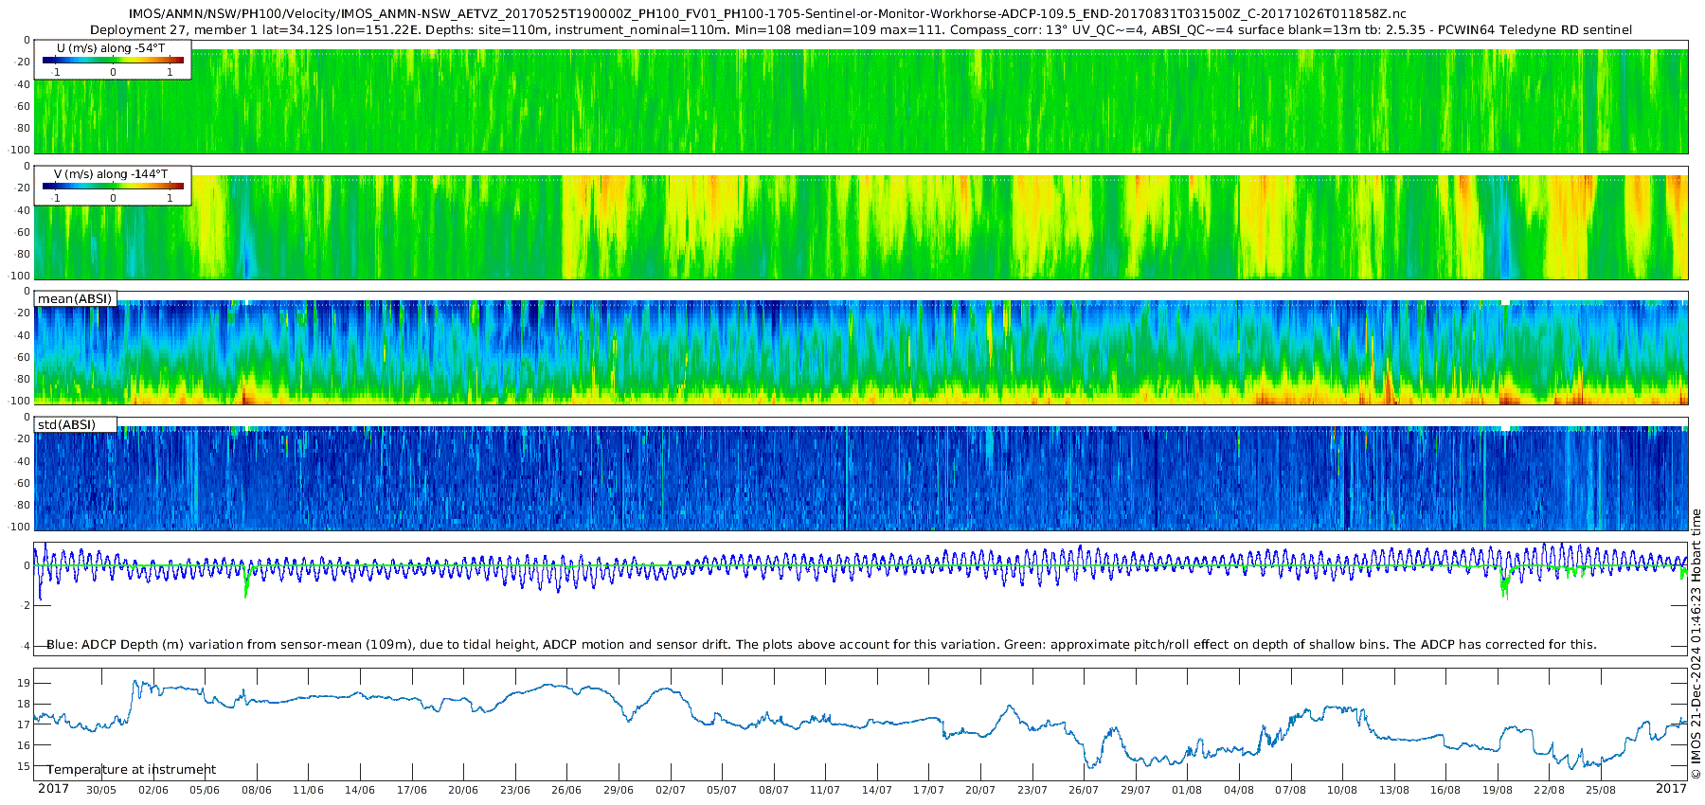Click the 19 tick on temperature axis

click(24, 683)
